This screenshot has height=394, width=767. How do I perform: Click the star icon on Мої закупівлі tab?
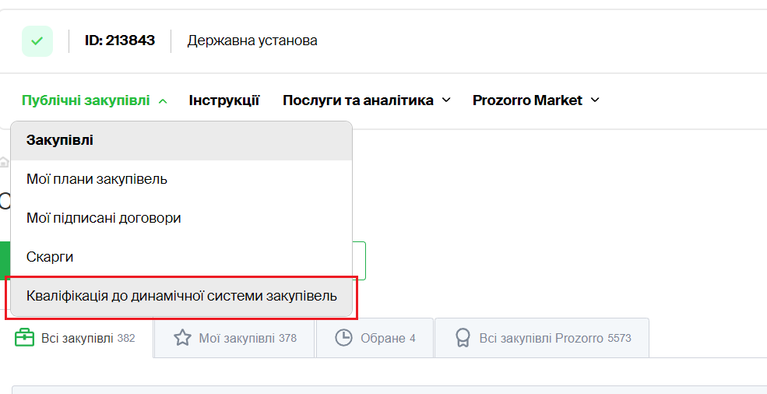(x=182, y=338)
